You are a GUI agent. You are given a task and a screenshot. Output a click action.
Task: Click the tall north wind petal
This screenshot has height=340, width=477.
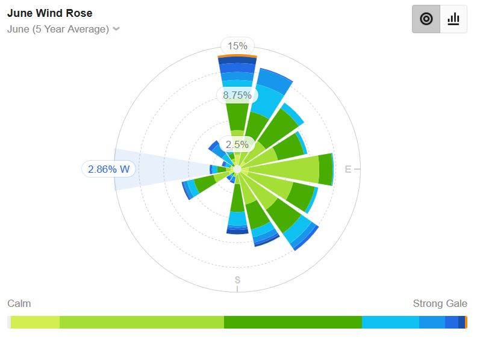click(x=237, y=96)
